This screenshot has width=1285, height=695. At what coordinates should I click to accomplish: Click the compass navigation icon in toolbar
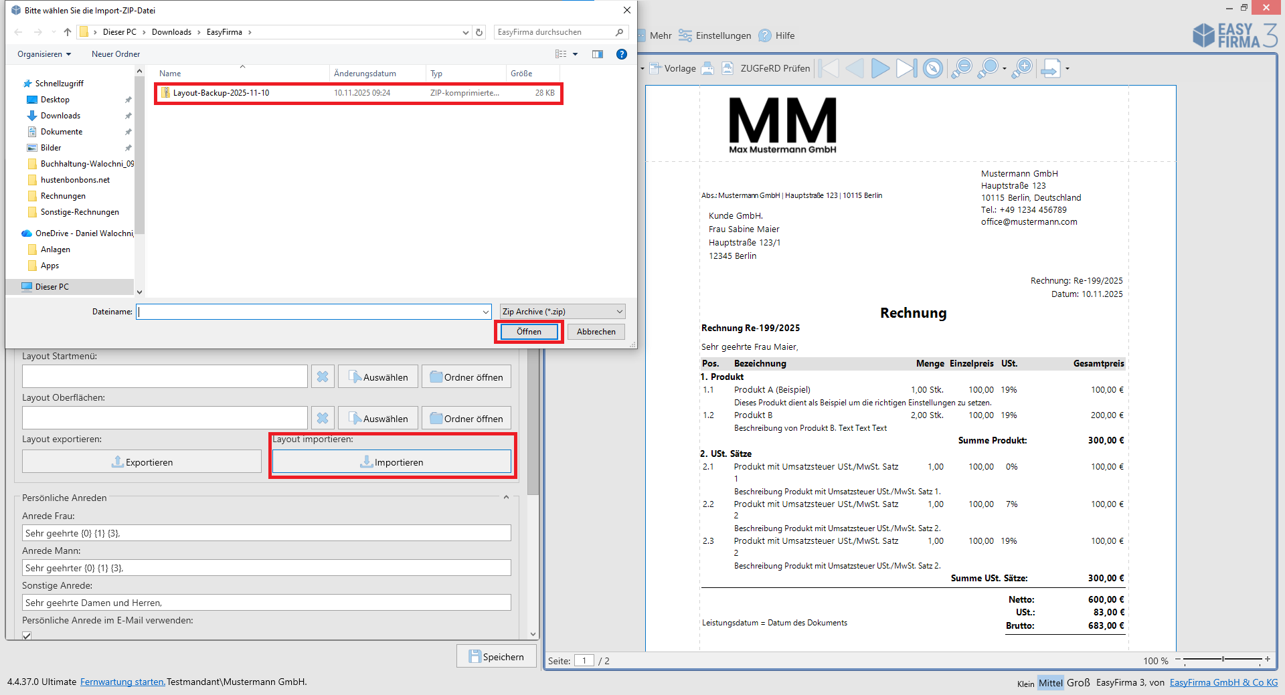(933, 68)
